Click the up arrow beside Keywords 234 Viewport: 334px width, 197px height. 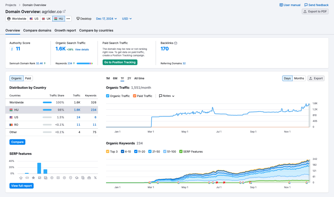pyautogui.click(x=74, y=63)
